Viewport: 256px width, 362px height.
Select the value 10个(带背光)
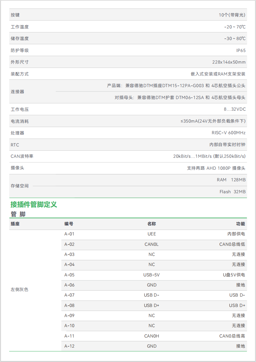tap(232, 15)
